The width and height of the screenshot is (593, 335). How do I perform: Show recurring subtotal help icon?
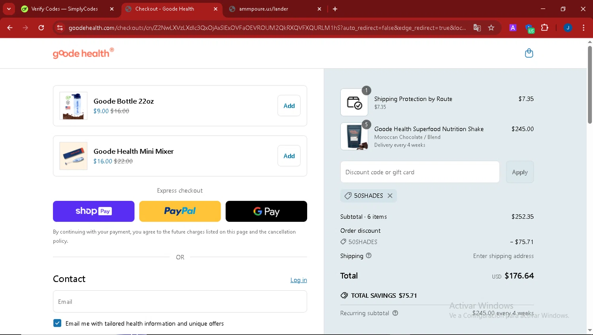(x=395, y=313)
